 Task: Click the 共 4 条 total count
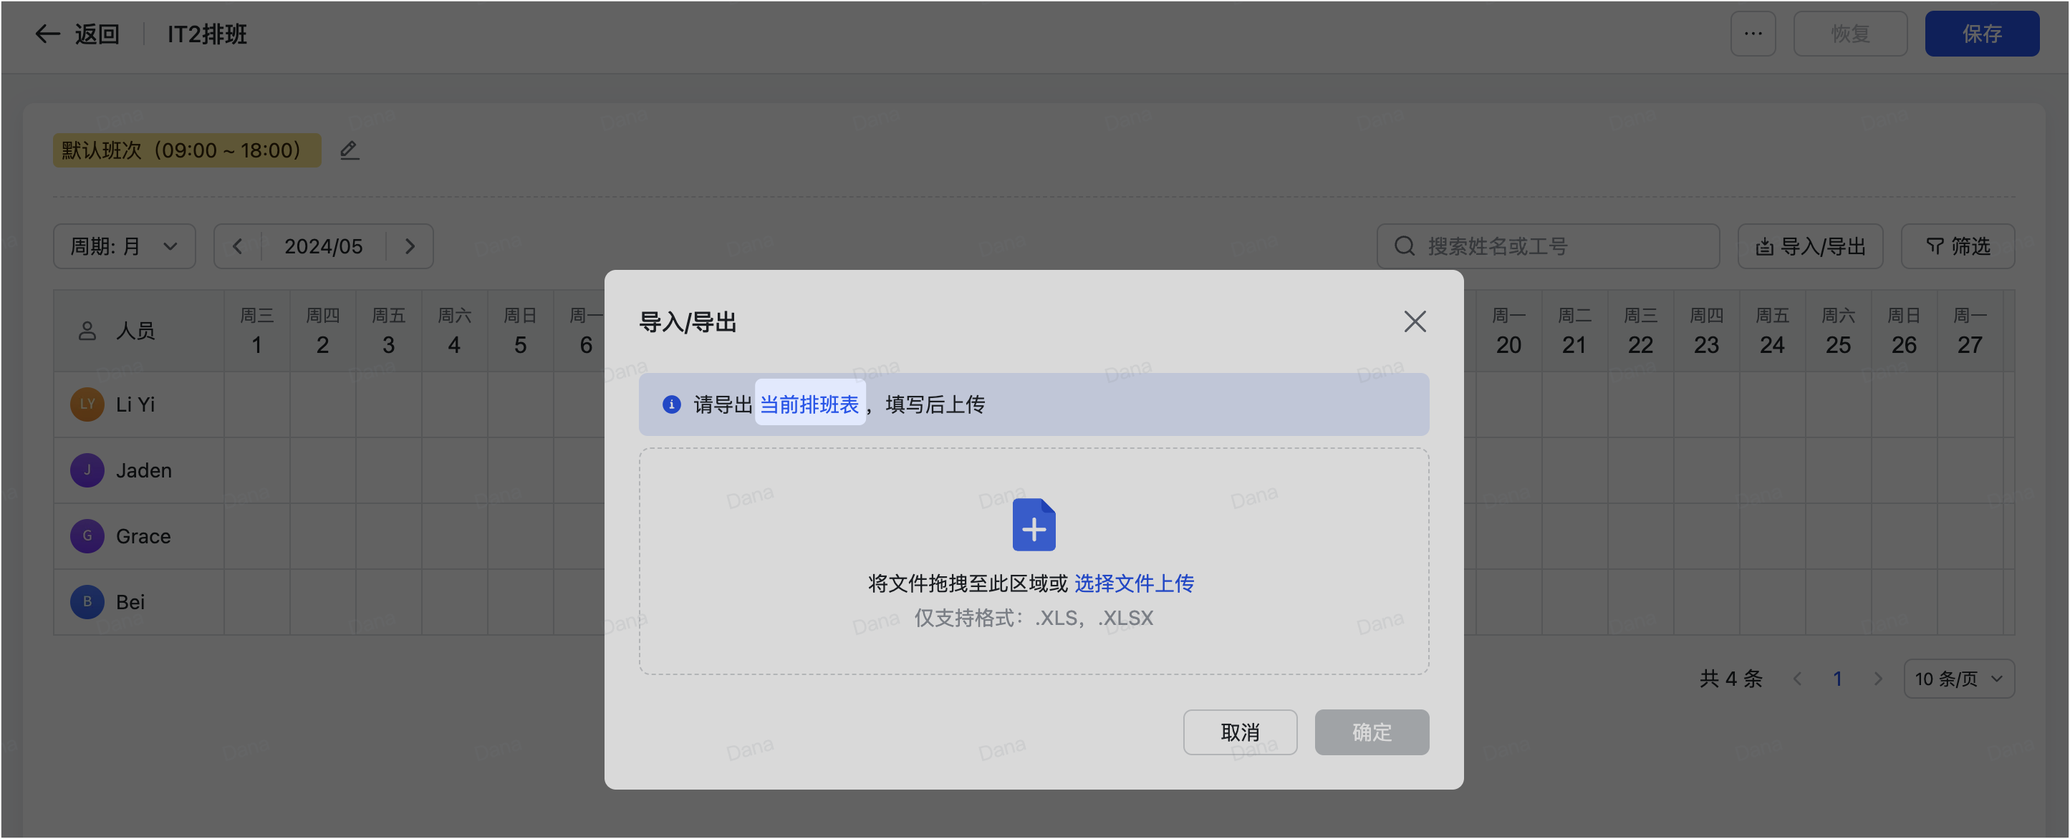(1730, 679)
